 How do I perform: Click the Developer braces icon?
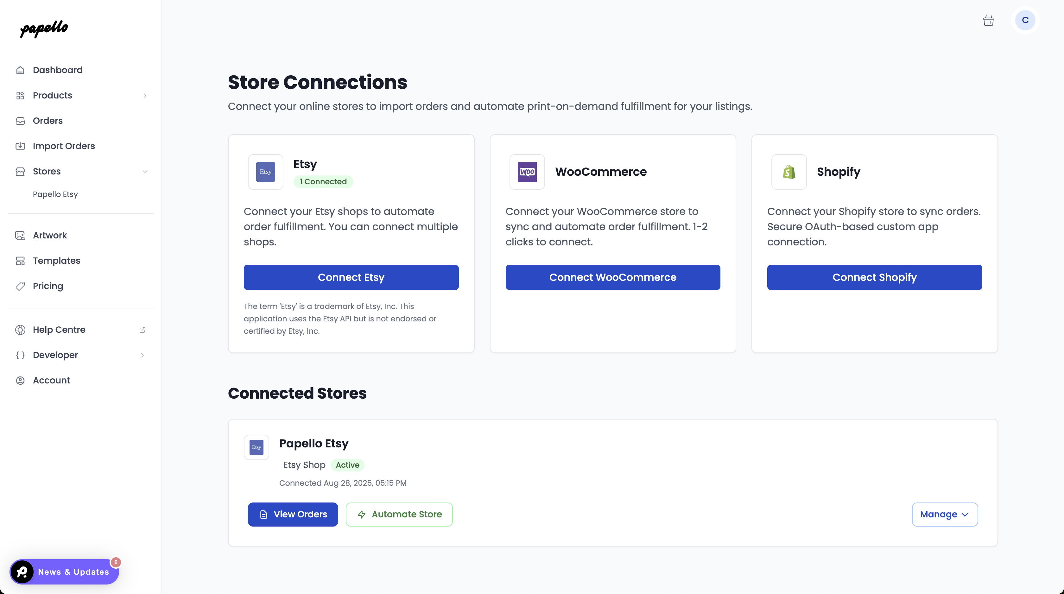20,355
